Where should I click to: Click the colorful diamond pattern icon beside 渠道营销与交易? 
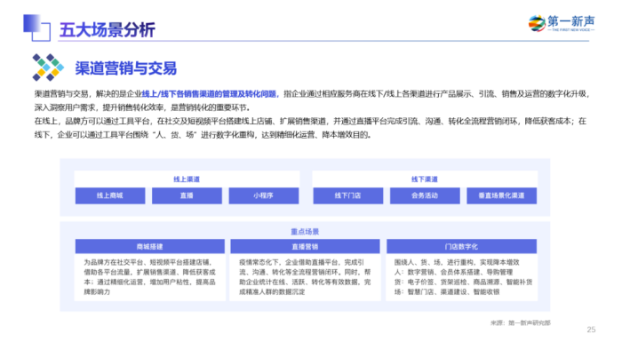pyautogui.click(x=48, y=67)
